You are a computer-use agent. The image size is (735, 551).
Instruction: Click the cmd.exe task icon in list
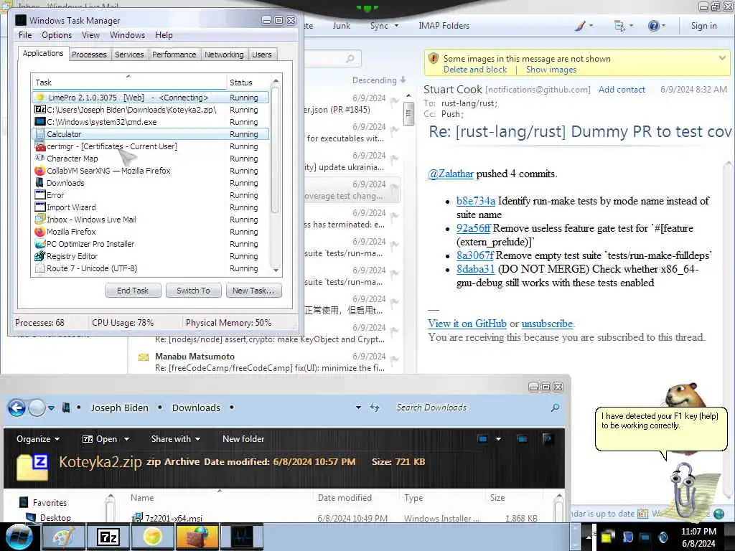[40, 122]
